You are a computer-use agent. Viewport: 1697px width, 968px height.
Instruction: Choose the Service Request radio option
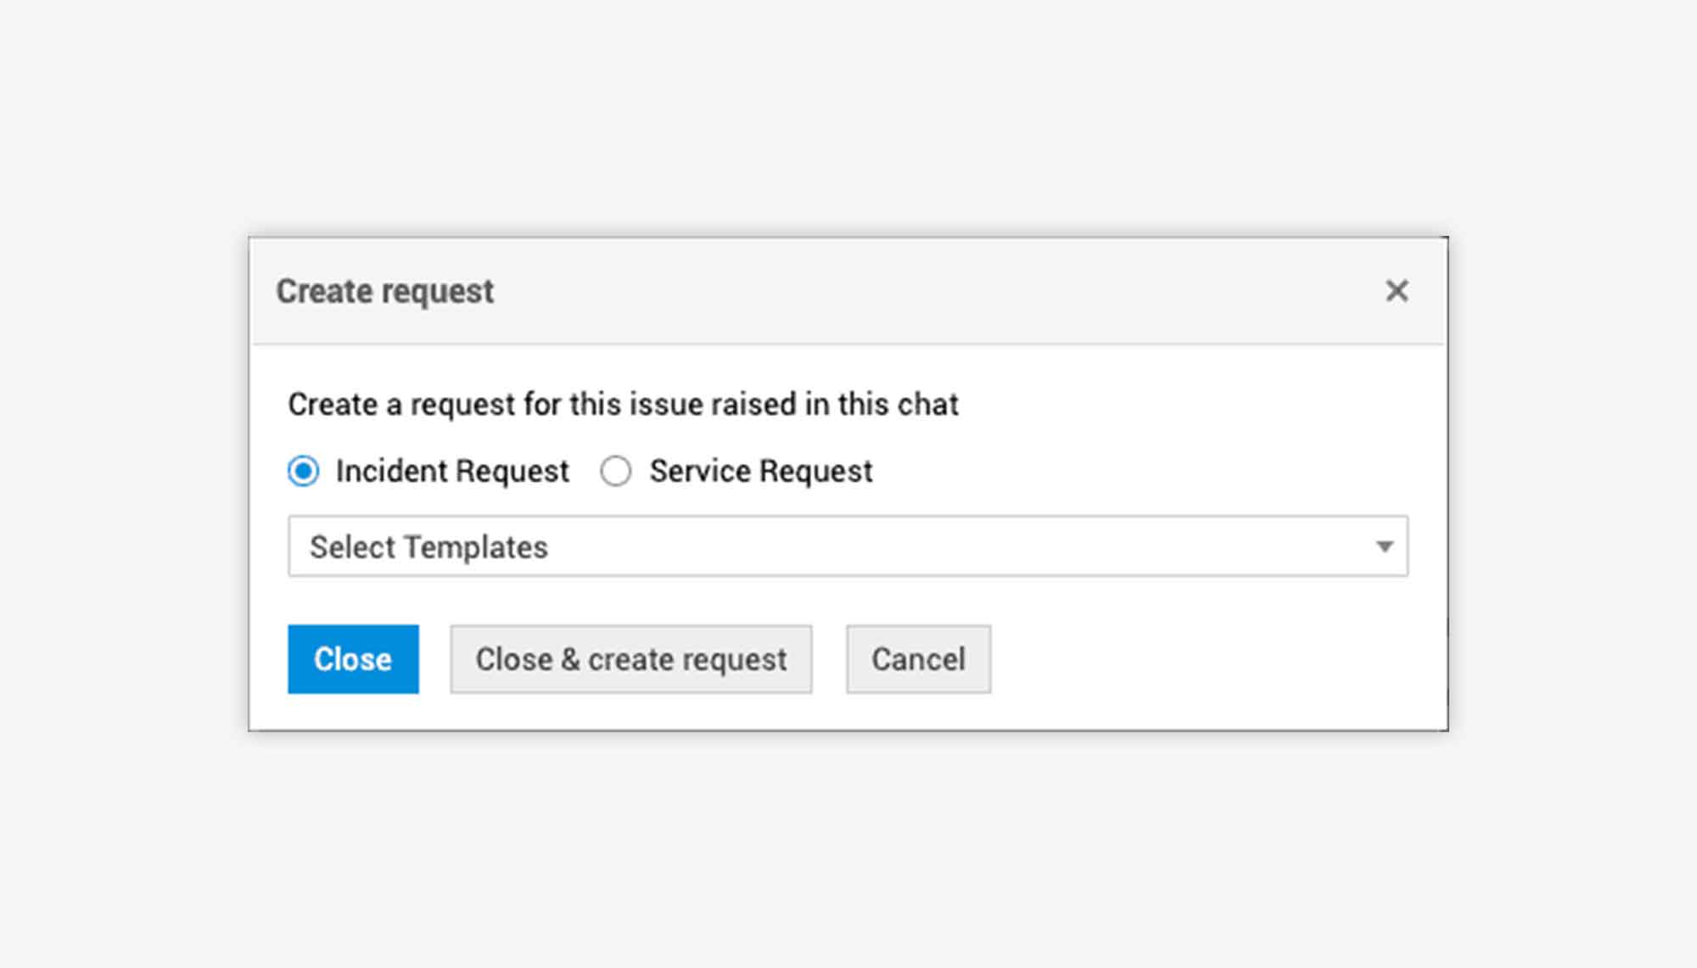(616, 471)
